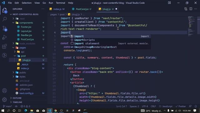This screenshot has width=200, height=113.
Task: Open the Extensions view
Action: click(x=4, y=46)
